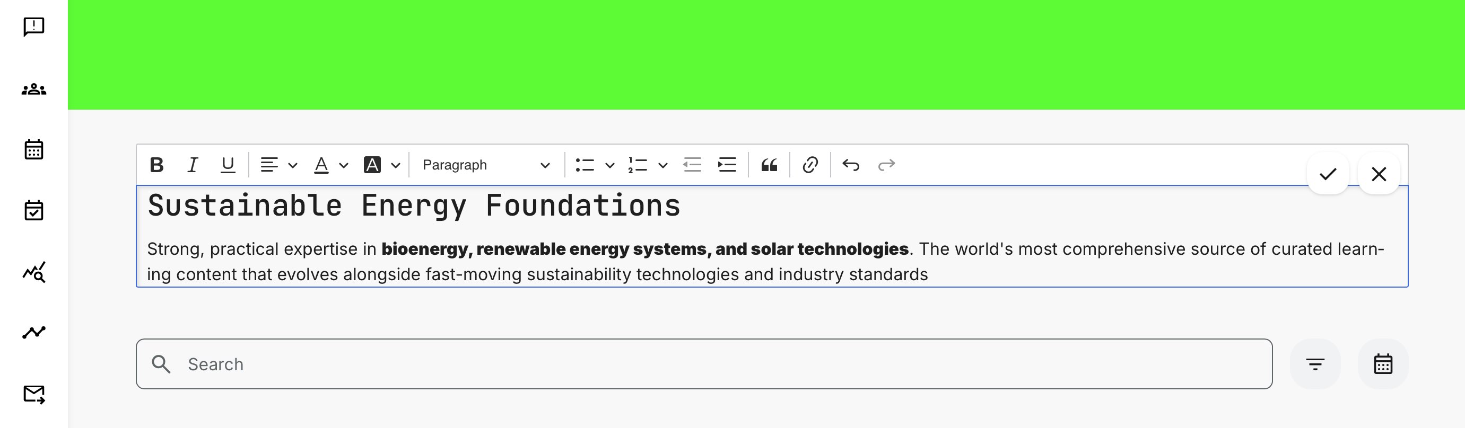Open the calendar checkmark icon in sidebar
Image resolution: width=1465 pixels, height=428 pixels.
point(33,210)
